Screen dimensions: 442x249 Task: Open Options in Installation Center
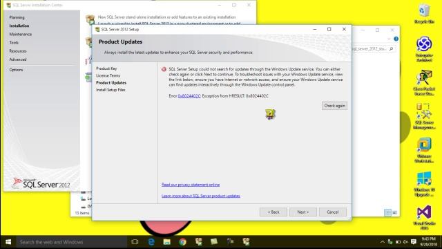tap(16, 70)
